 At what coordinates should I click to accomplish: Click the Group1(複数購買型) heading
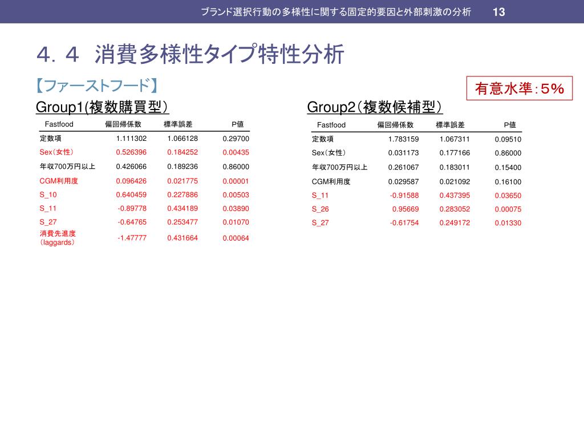click(x=102, y=107)
